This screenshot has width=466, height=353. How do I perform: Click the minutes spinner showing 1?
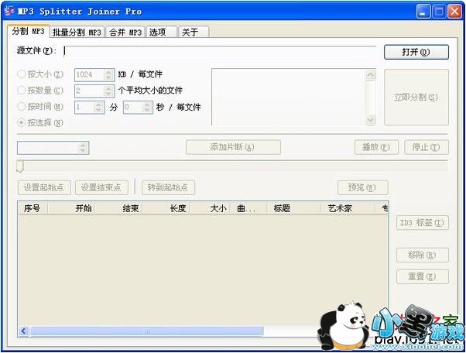(89, 107)
